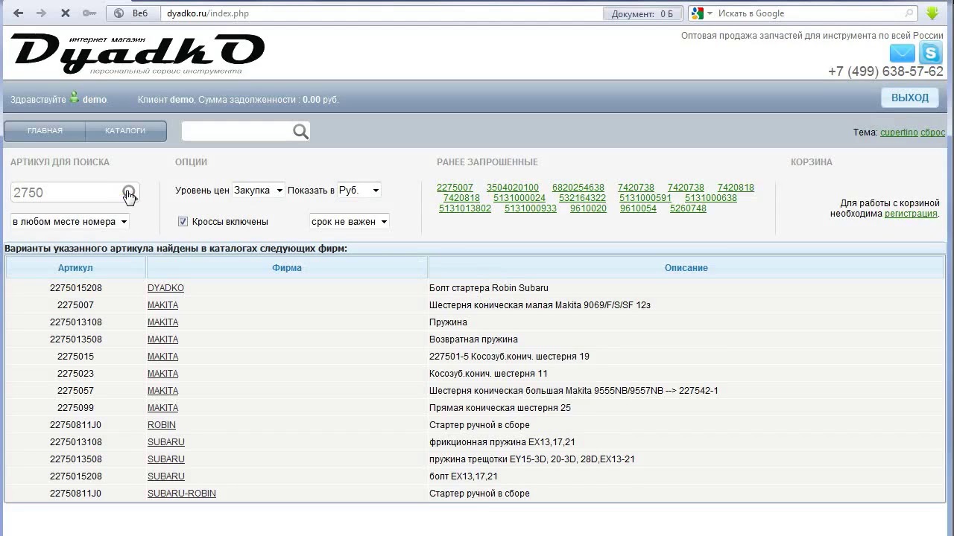This screenshot has width=954, height=536.
Task: Open the ROBIN firm link
Action: tap(162, 425)
